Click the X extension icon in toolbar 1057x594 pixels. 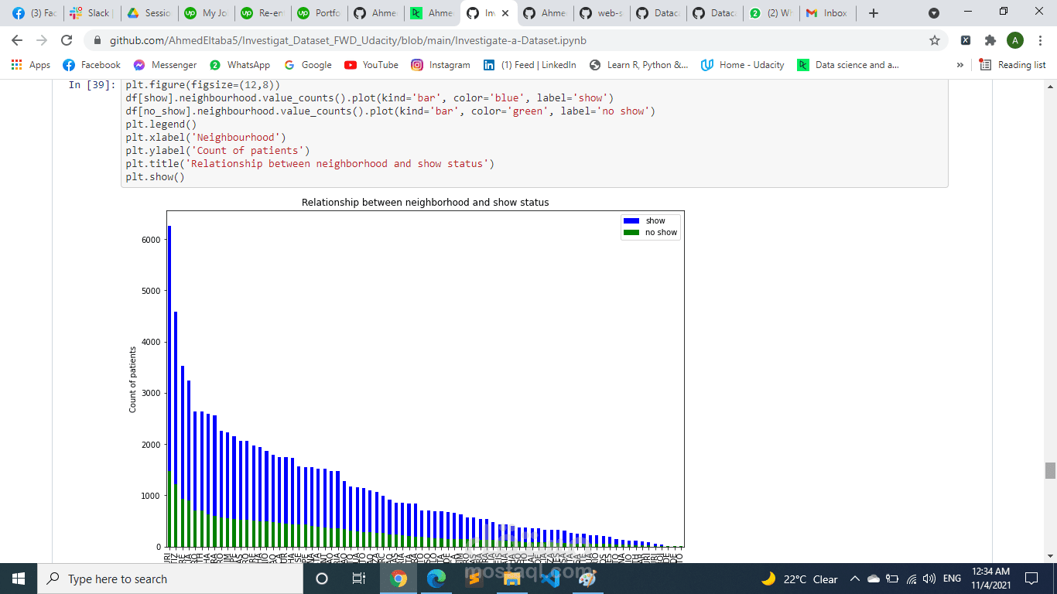click(966, 40)
